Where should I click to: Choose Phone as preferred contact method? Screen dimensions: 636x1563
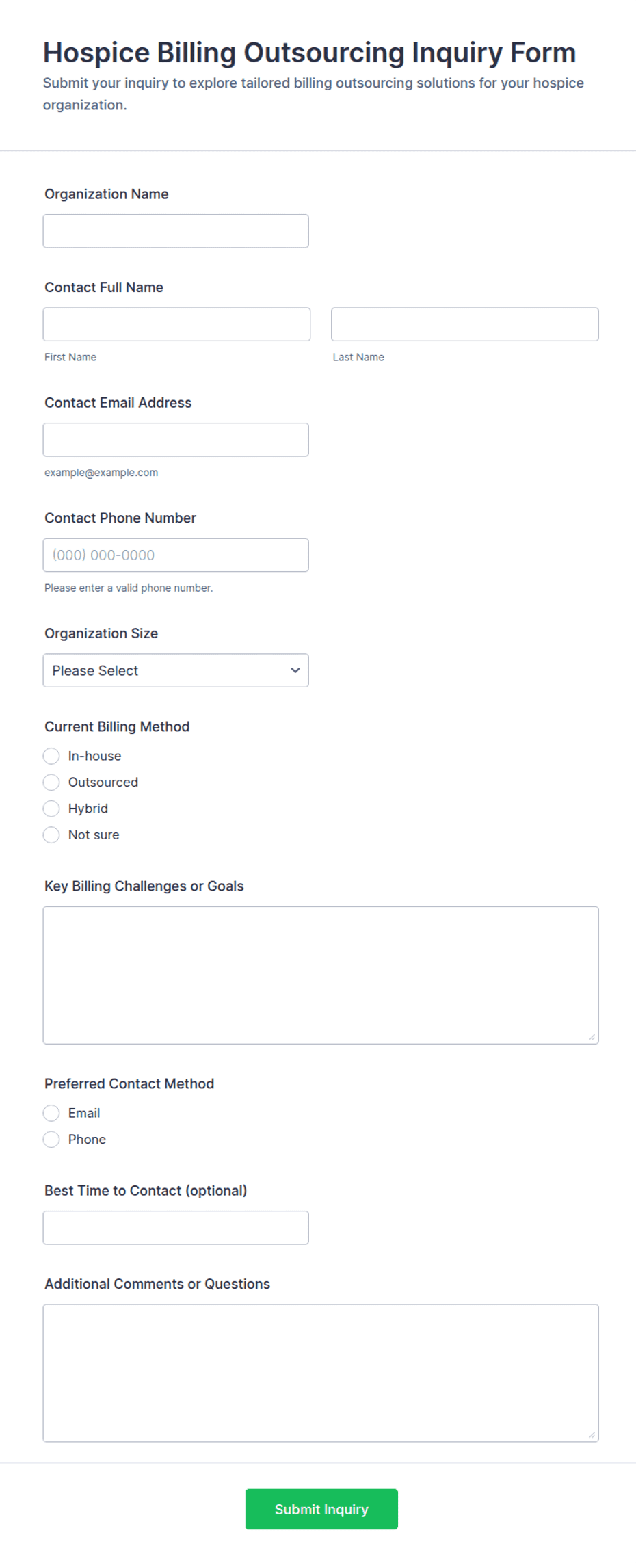pyautogui.click(x=51, y=1140)
